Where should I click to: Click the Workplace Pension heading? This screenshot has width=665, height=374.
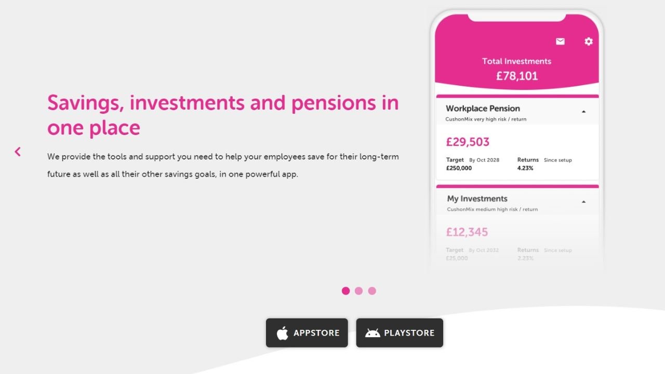(x=483, y=109)
